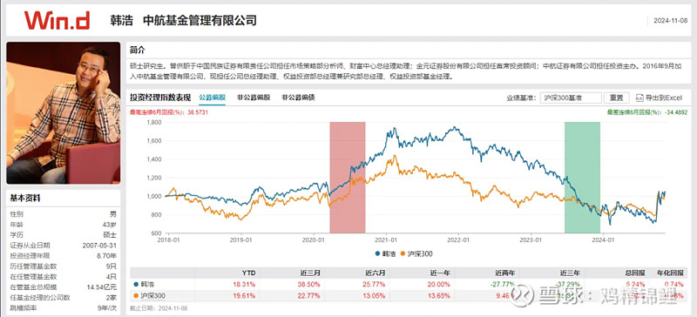697x317 pixels.
Task: Click the manager profile photo
Action: point(63,113)
